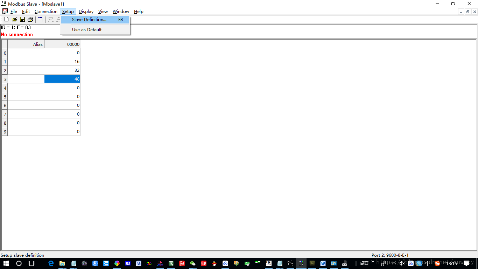
Task: Open a file using the Open folder toolbar icon
Action: [14, 19]
